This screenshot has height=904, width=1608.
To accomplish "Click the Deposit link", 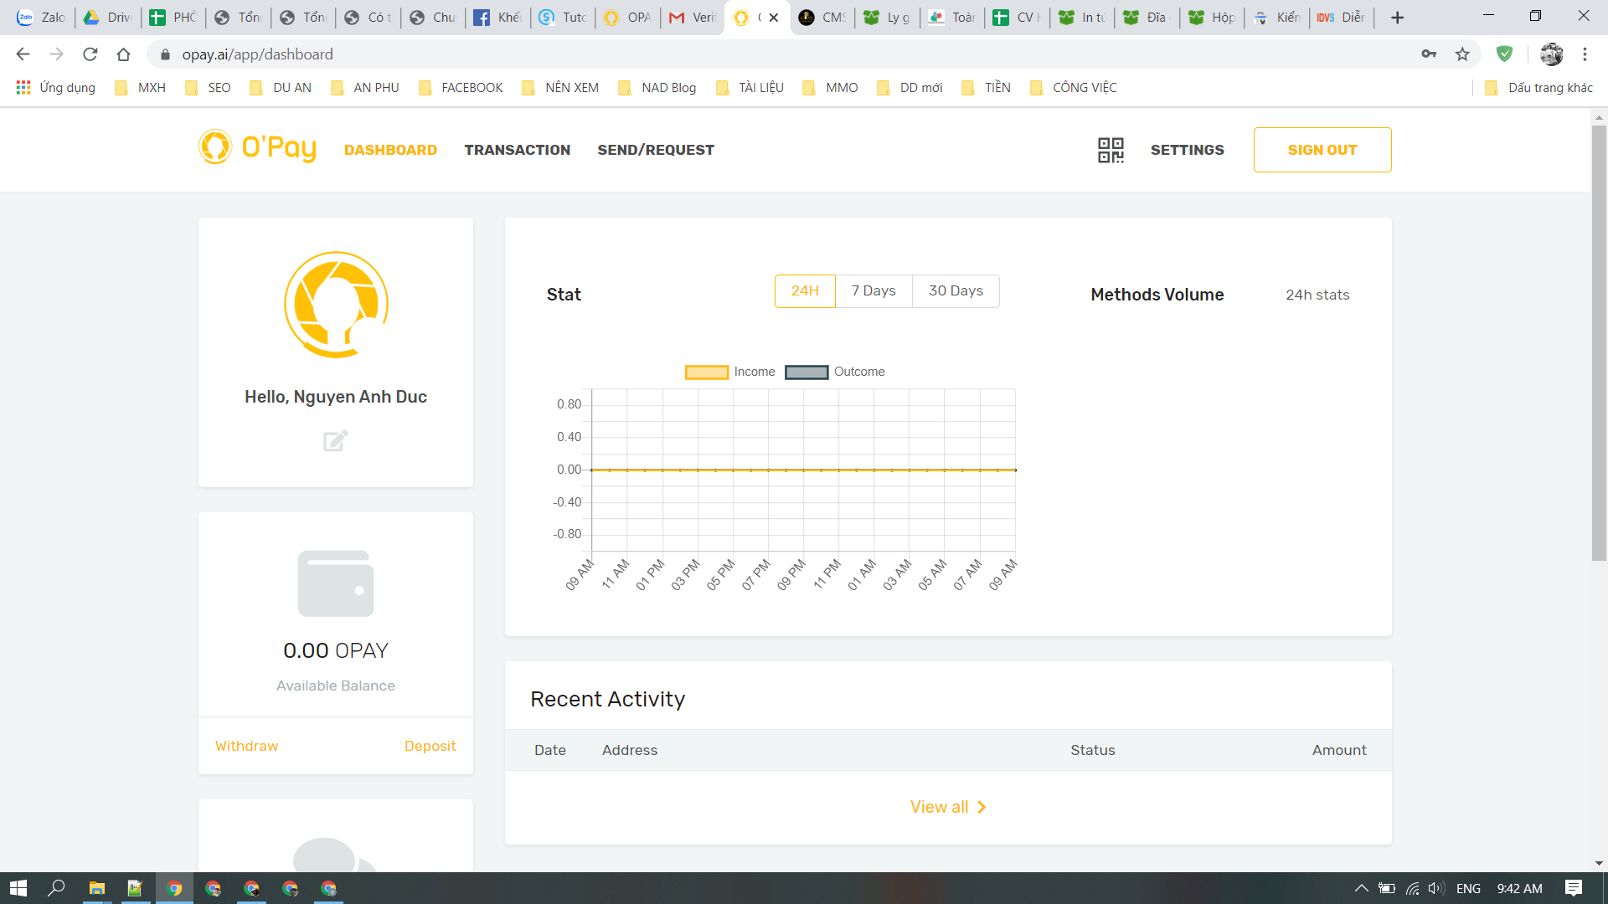I will (x=430, y=746).
